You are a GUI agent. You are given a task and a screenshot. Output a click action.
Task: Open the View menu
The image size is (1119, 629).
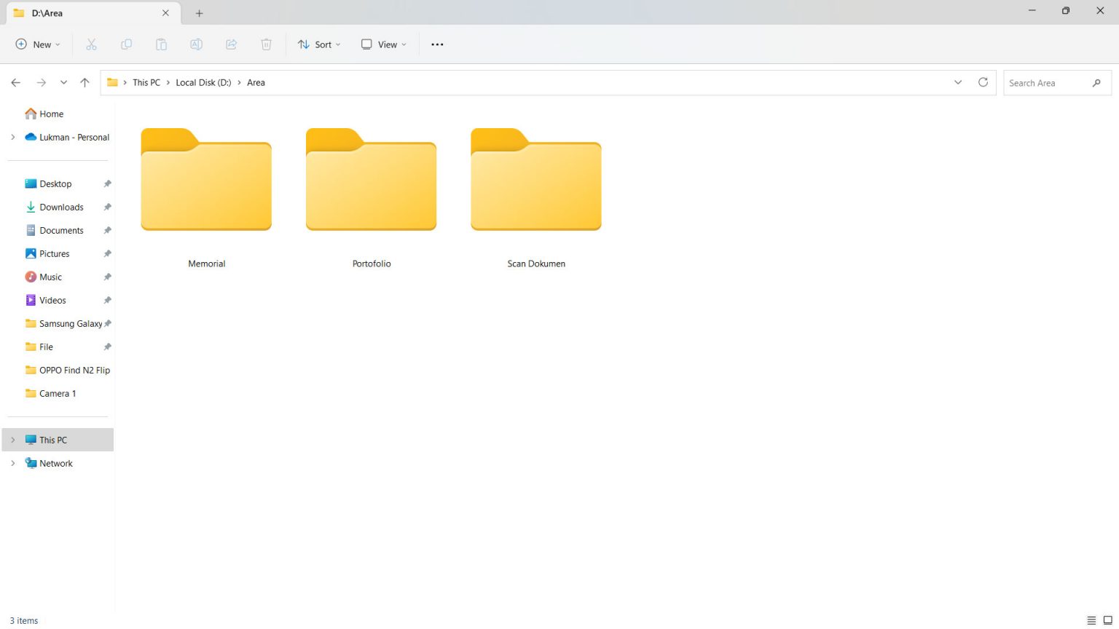click(382, 44)
